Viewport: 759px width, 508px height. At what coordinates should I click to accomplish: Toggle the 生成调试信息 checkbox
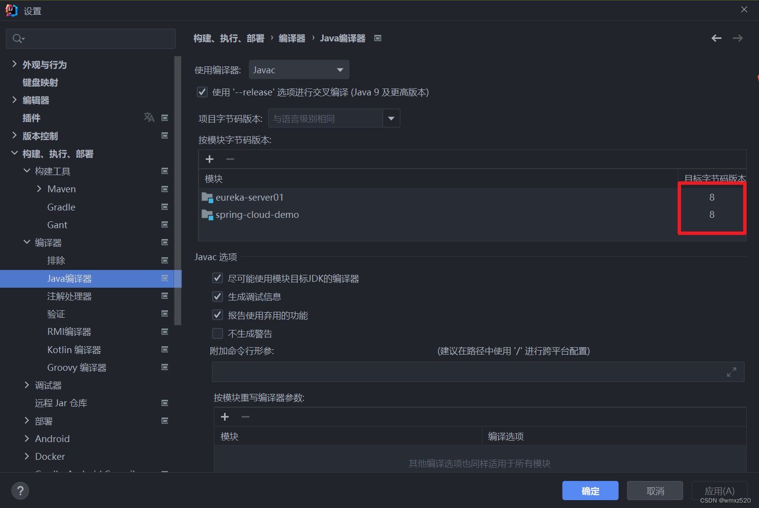pyautogui.click(x=217, y=296)
